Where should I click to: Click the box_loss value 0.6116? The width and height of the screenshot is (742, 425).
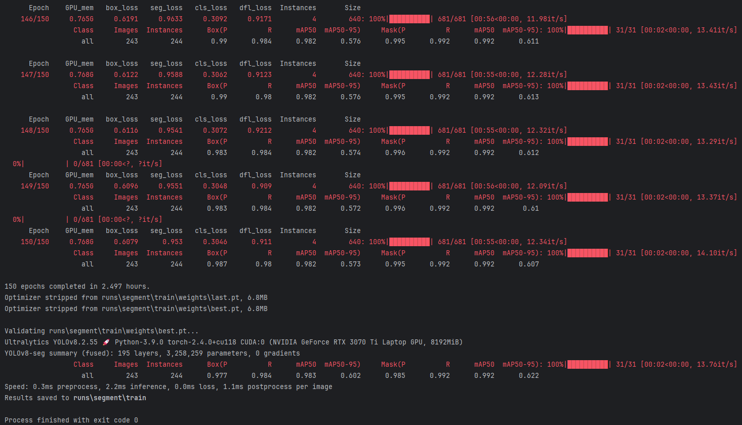point(126,130)
